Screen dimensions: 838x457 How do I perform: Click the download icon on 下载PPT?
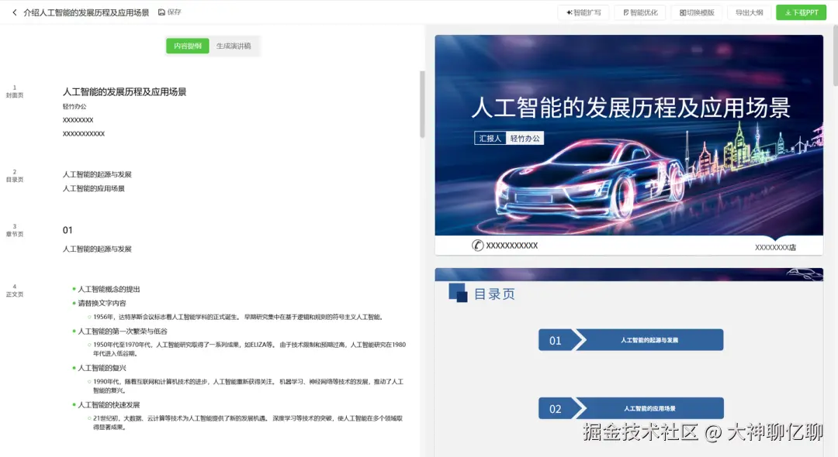coord(787,12)
